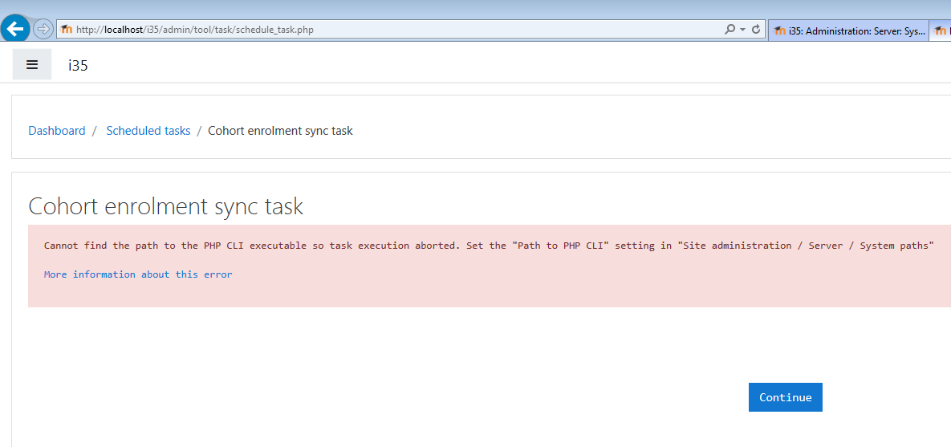Switch to the partially visible second tab
The height and width of the screenshot is (447, 951).
pos(940,30)
